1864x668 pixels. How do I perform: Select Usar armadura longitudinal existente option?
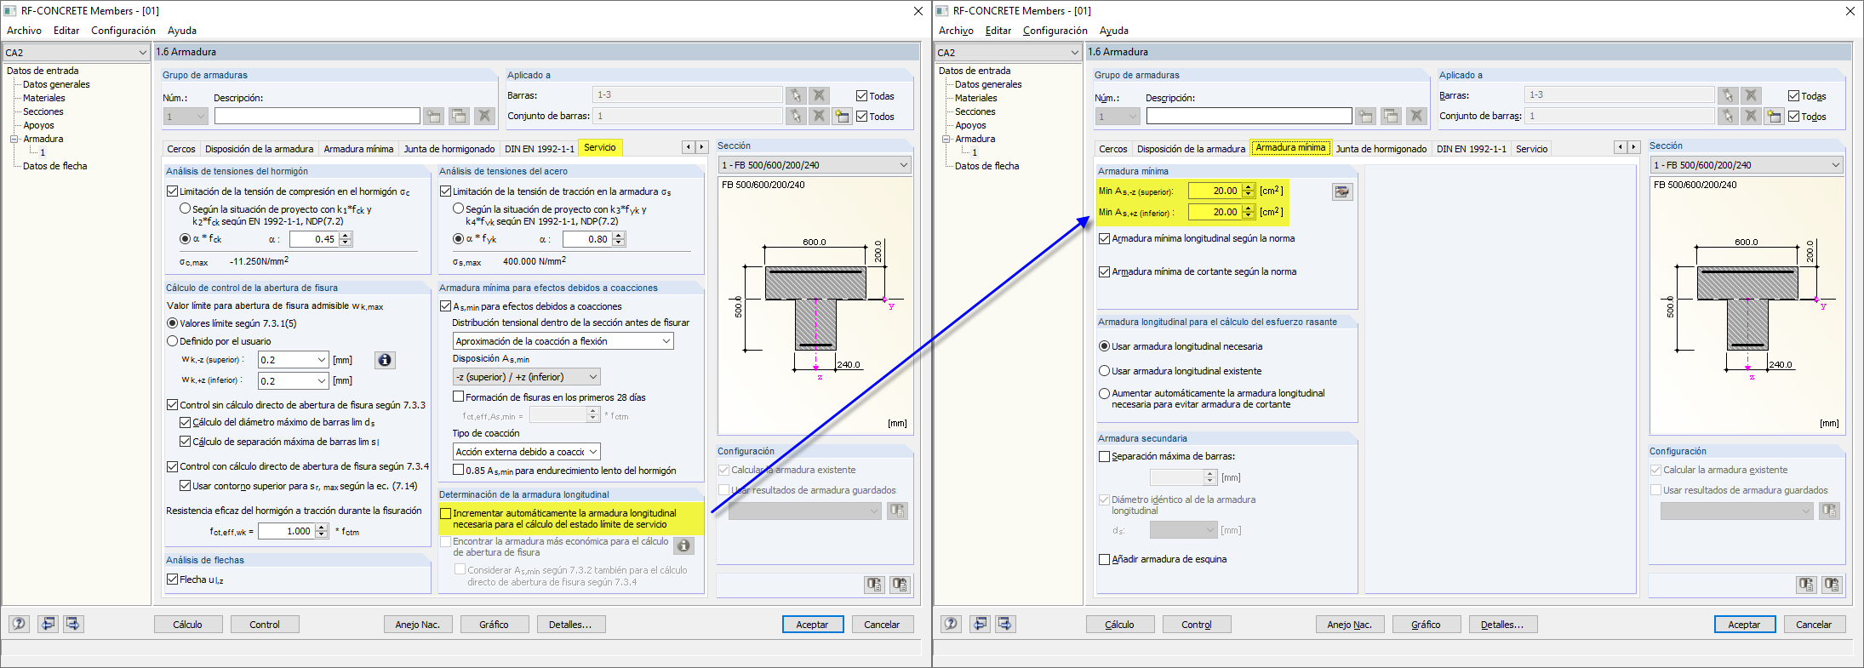pyautogui.click(x=1105, y=371)
